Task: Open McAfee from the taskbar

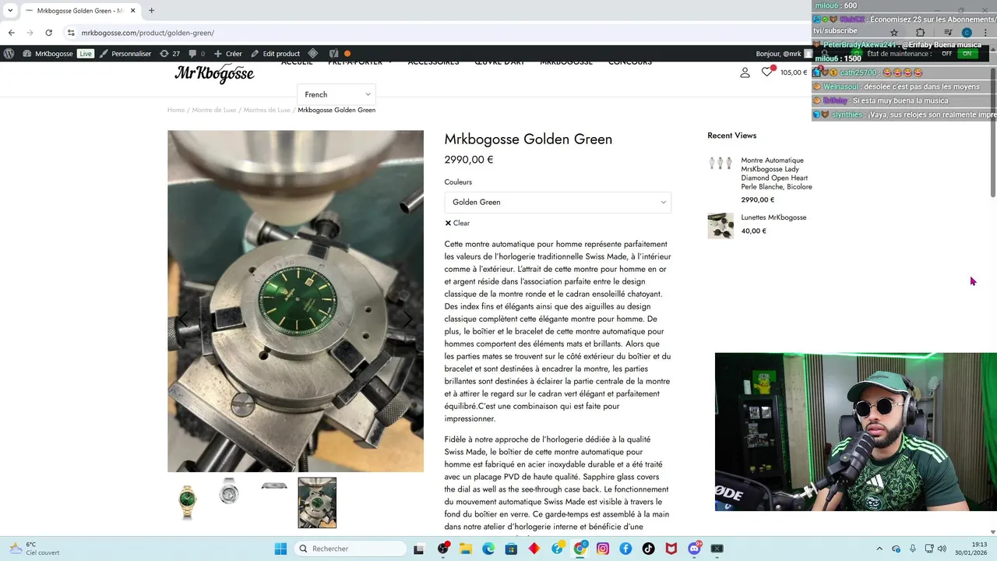Action: tap(671, 549)
